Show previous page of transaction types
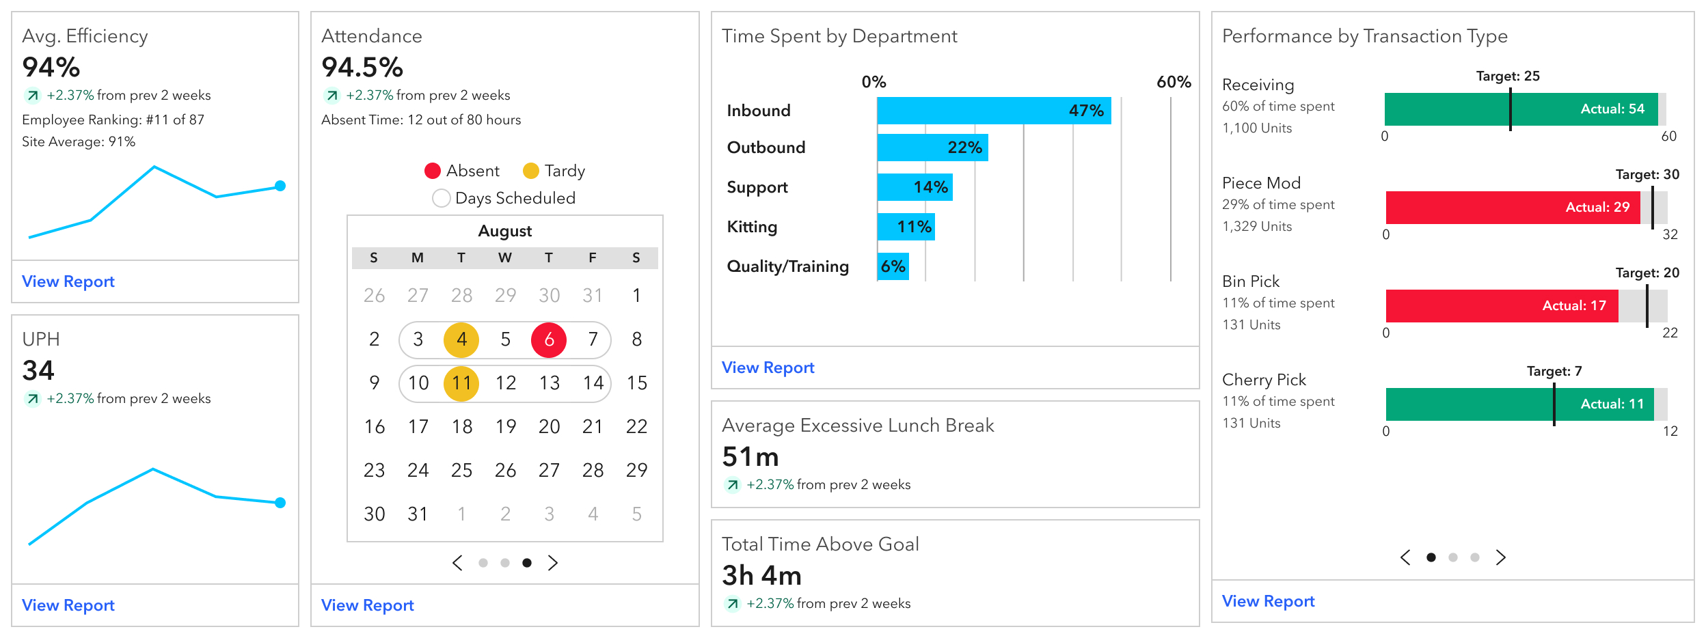This screenshot has height=638, width=1706. pyautogui.click(x=1405, y=557)
